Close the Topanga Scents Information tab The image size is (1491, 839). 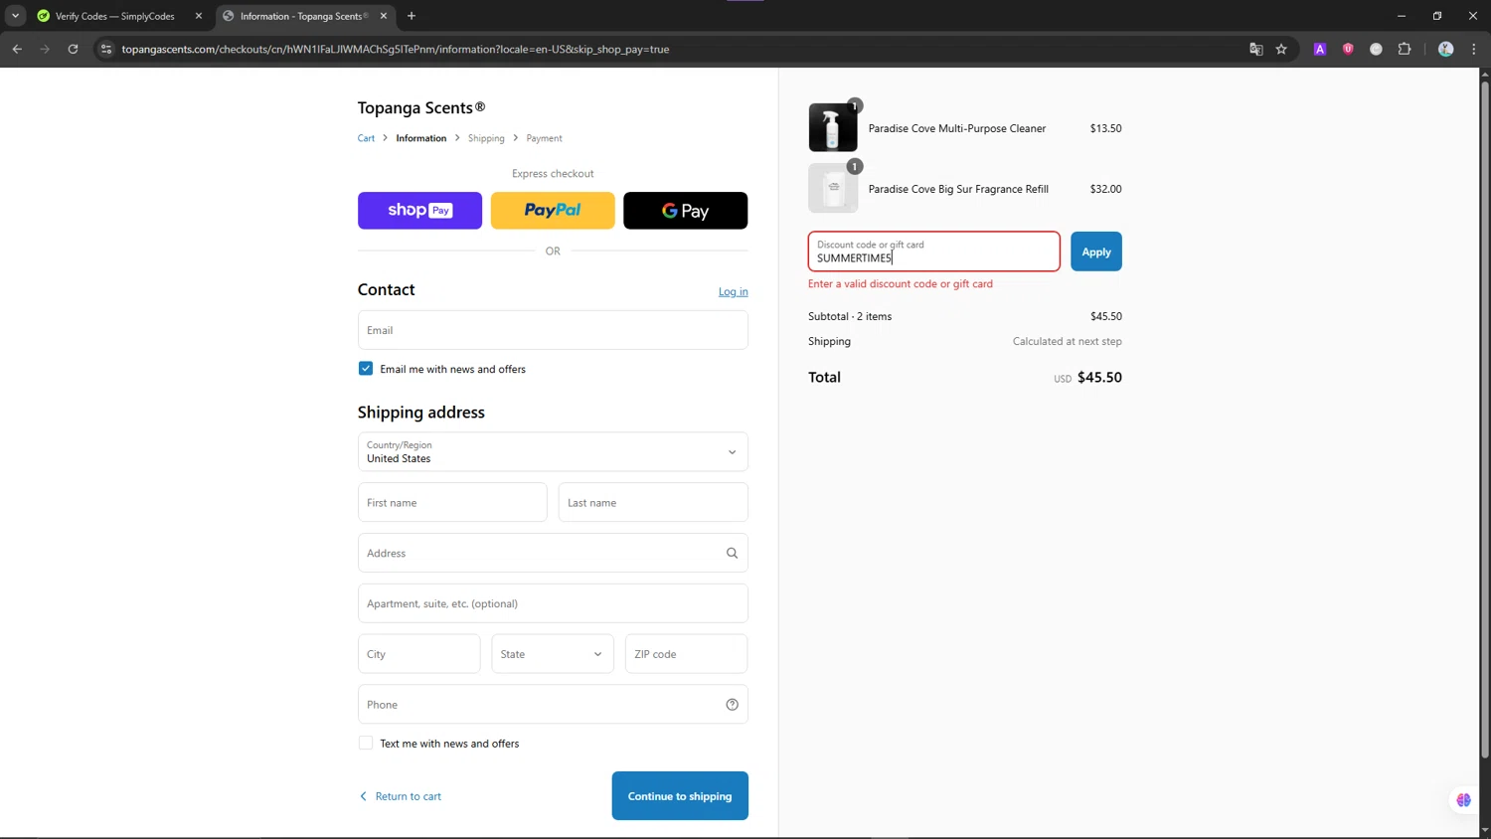(384, 16)
